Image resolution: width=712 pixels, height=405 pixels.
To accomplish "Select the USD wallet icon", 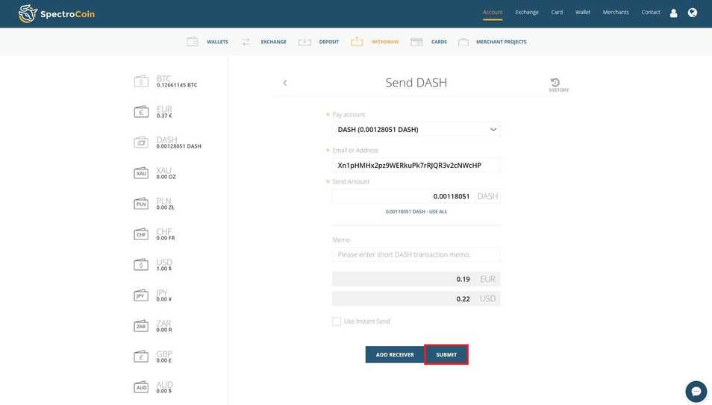I will pyautogui.click(x=141, y=265).
